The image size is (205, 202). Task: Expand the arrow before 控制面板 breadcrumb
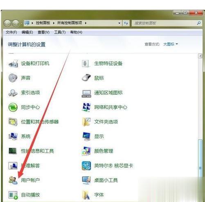[32, 23]
